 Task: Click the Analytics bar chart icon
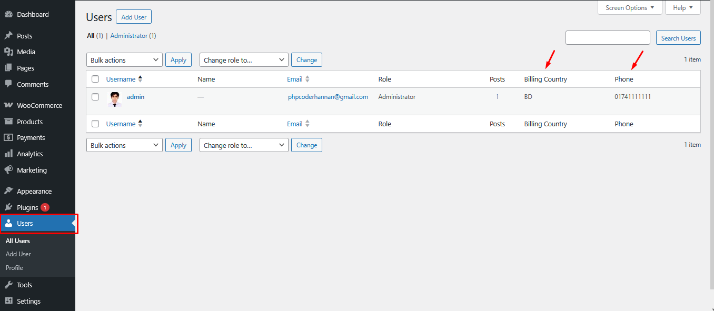(x=8, y=154)
